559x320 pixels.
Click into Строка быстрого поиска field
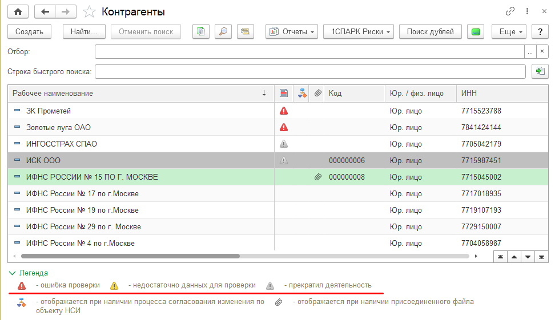pos(310,71)
